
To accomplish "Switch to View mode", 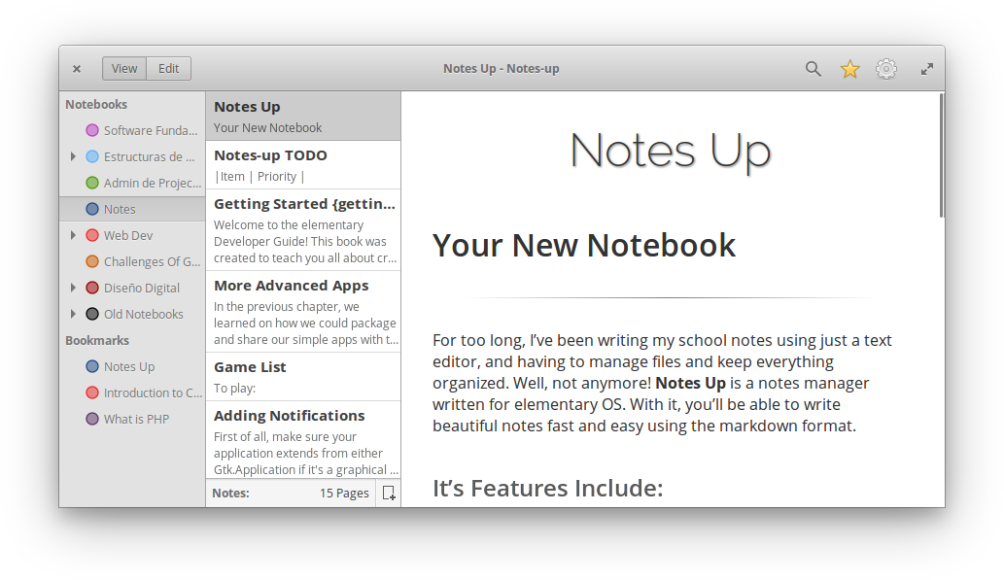I will coord(124,69).
